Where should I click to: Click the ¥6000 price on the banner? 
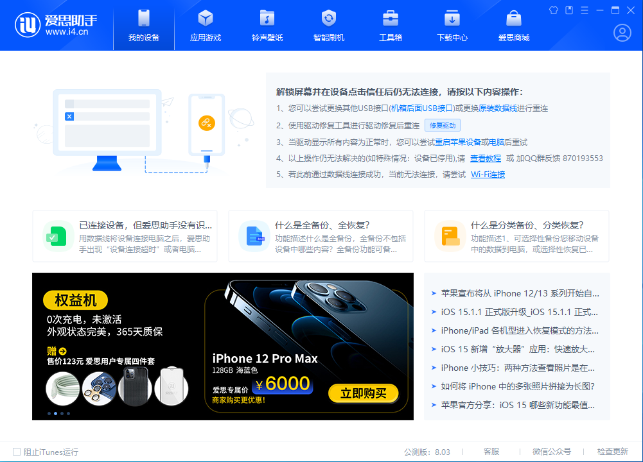click(x=283, y=384)
